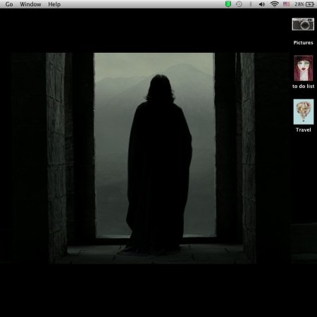The image size is (317, 317).
Task: Open the Window menu
Action: 30,4
